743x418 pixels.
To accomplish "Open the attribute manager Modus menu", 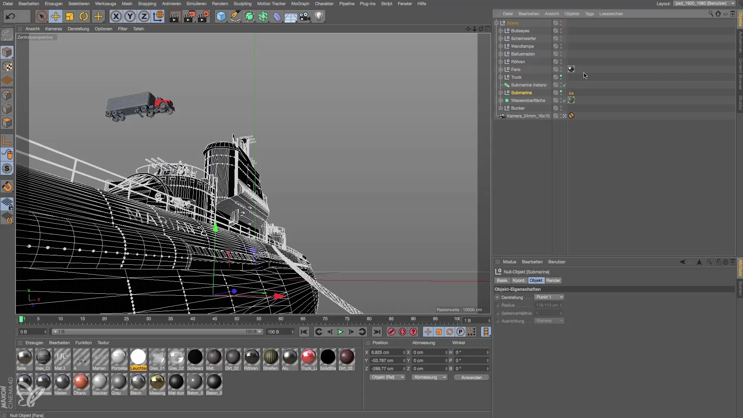I will pyautogui.click(x=509, y=262).
